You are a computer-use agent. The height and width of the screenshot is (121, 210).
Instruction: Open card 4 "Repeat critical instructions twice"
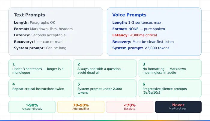tap(40, 88)
